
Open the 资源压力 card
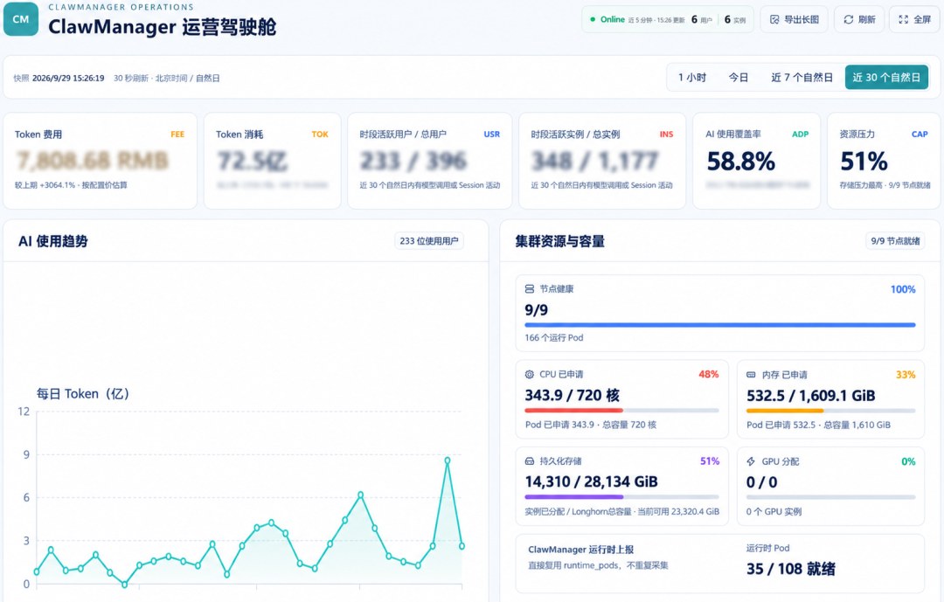click(x=885, y=161)
